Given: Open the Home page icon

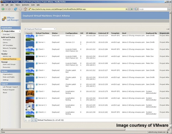Looking at the screenshot, I should (x=25, y=9).
